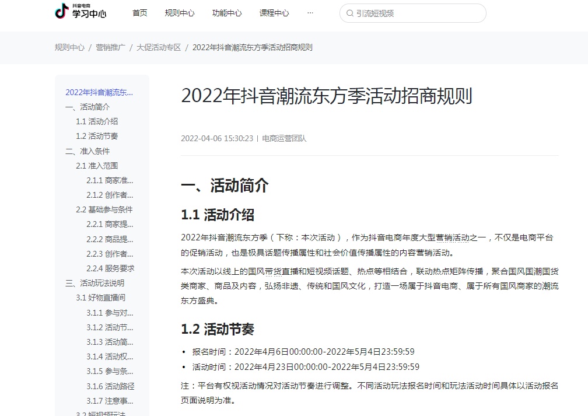Expand the more menu ellipsis

310,13
